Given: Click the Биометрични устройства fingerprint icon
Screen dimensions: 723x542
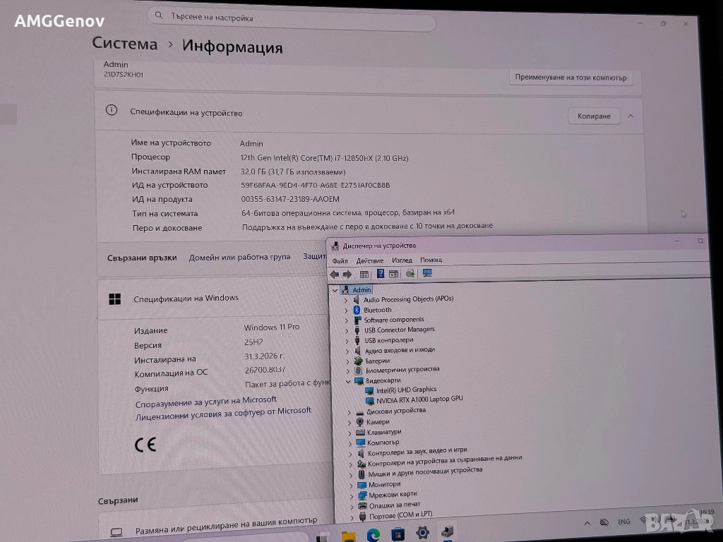Looking at the screenshot, I should [x=358, y=371].
